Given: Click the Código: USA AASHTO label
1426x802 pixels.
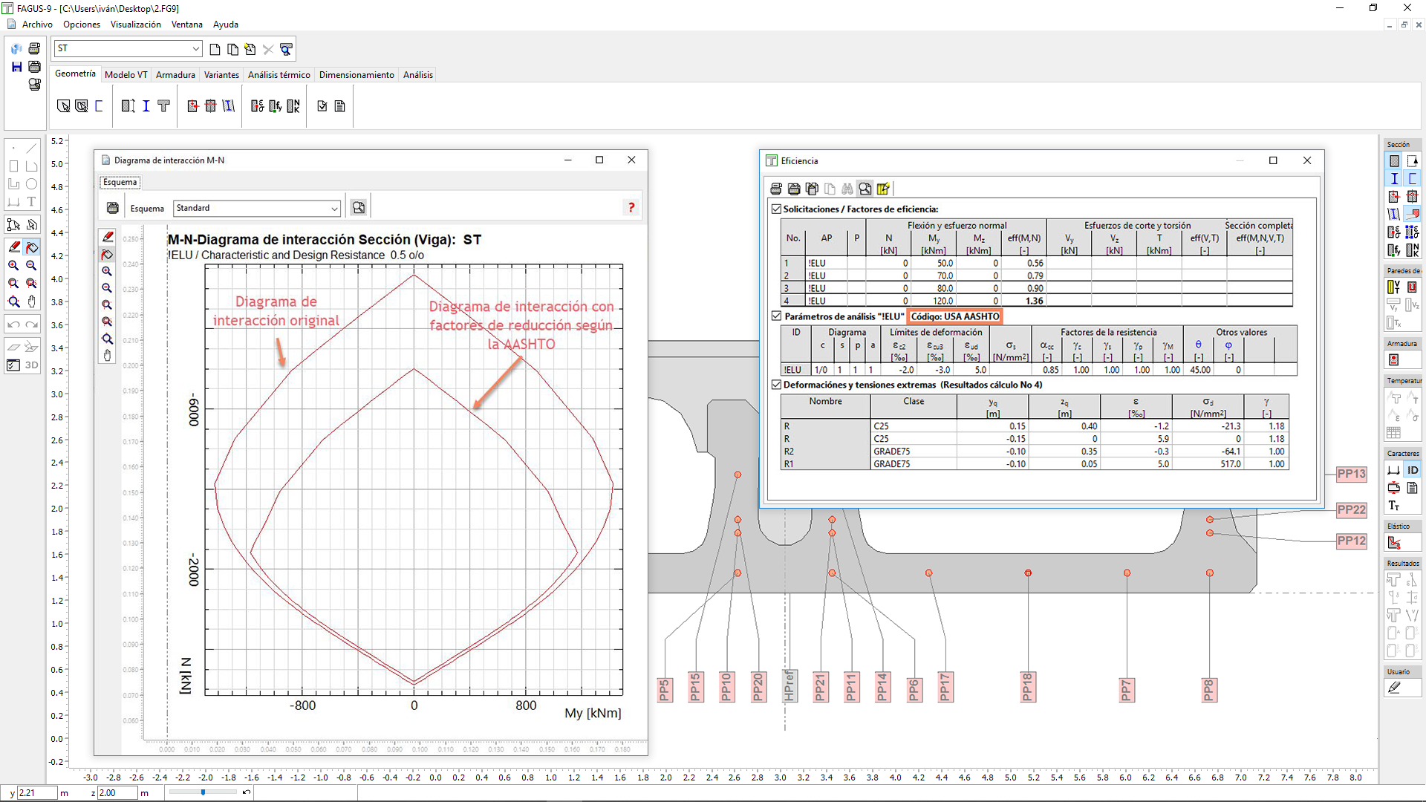Looking at the screenshot, I should [954, 316].
